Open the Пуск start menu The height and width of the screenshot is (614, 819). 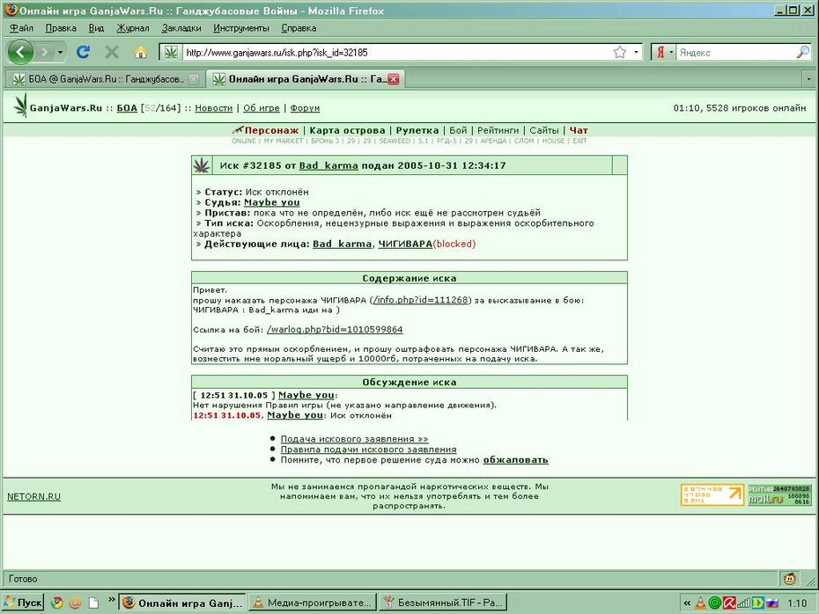pos(23,603)
